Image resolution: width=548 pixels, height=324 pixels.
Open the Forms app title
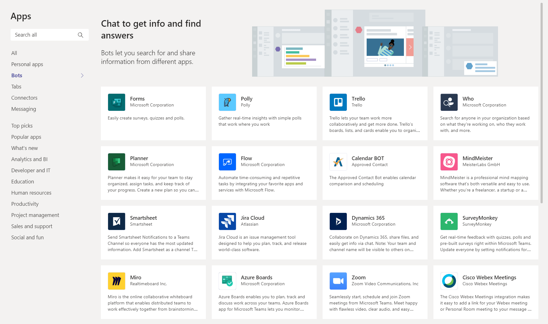point(138,99)
